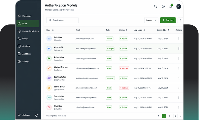Screen dimensions: 199x120
Task: Open row actions for John Doe
Action: 179,38
